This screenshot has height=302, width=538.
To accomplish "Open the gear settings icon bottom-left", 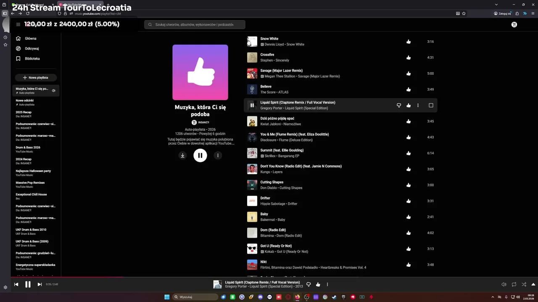I will 5,287.
